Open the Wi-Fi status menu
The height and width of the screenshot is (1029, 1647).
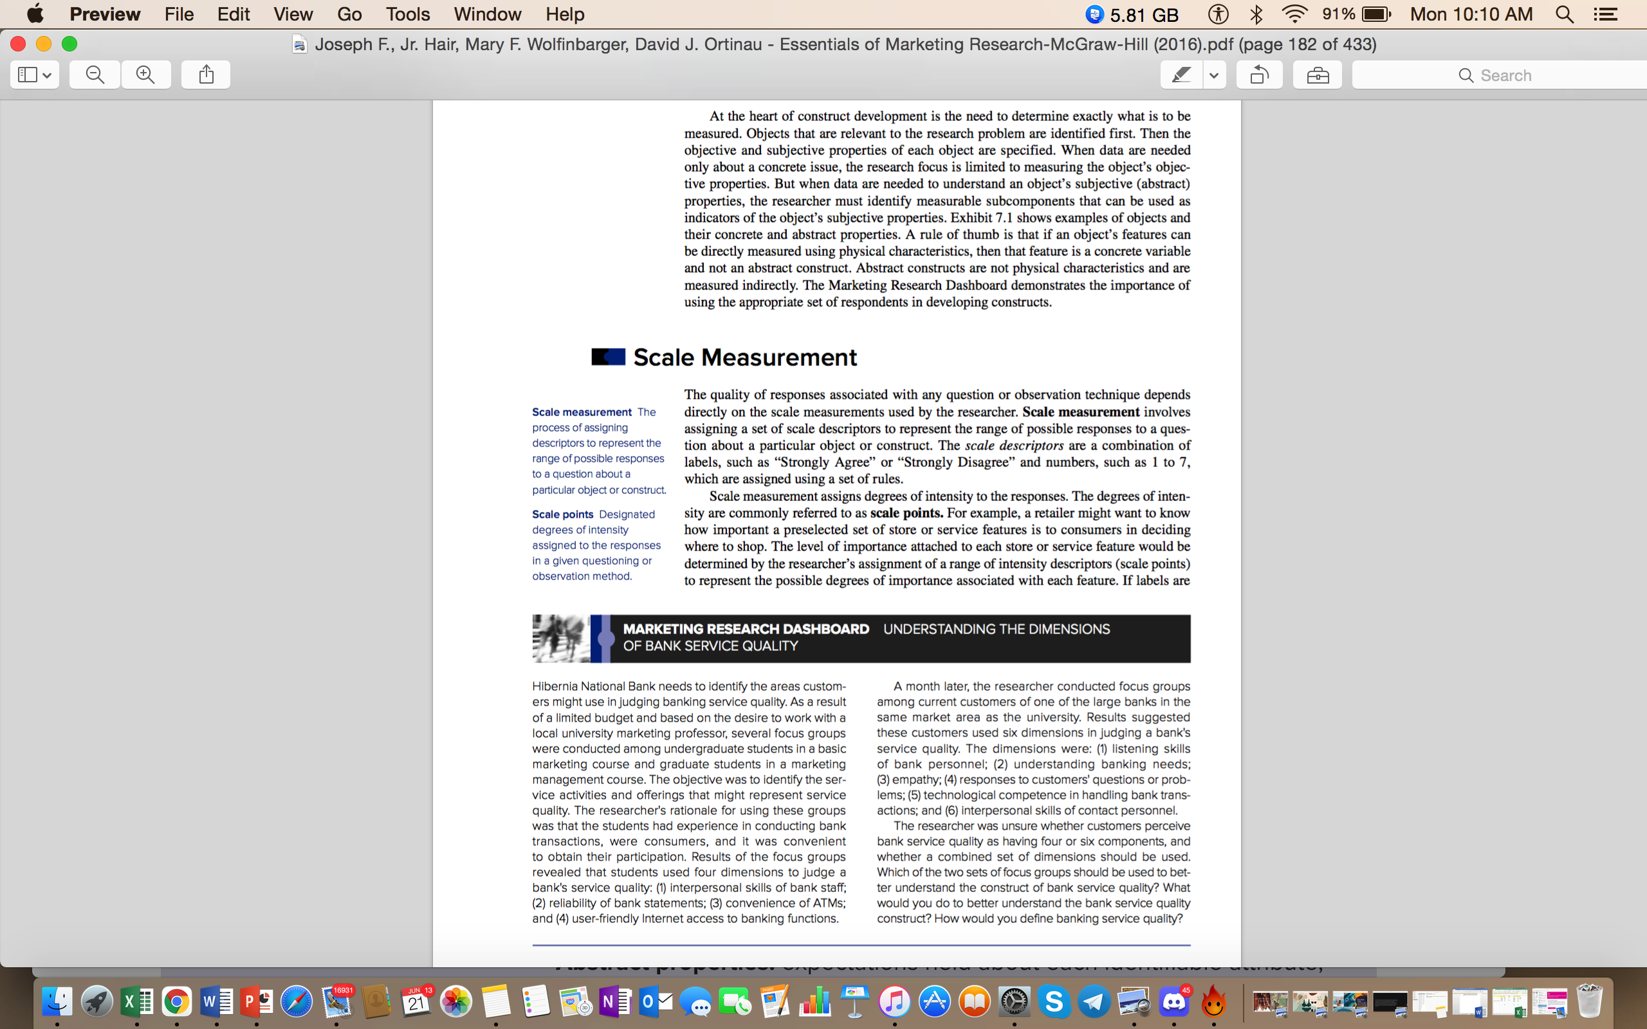1294,14
